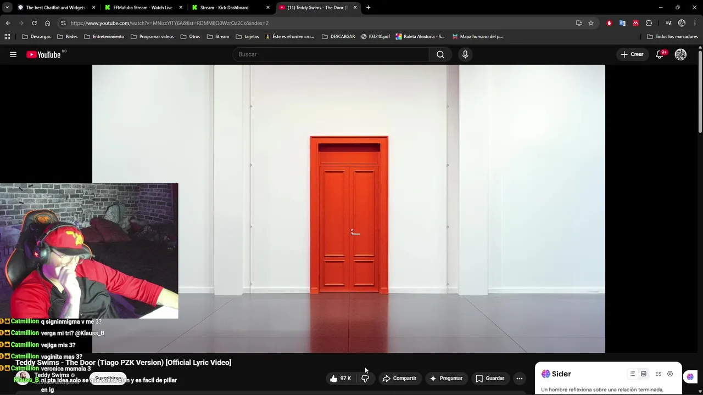Open the Redes bookmarks folder
703x395 pixels.
pyautogui.click(x=67, y=37)
